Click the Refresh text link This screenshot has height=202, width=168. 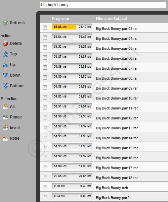(x=17, y=23)
